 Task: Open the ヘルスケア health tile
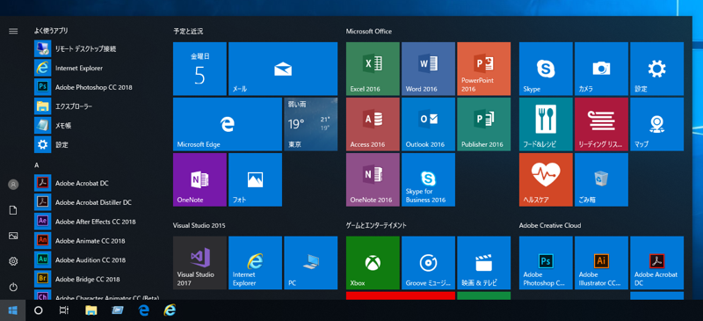546,179
